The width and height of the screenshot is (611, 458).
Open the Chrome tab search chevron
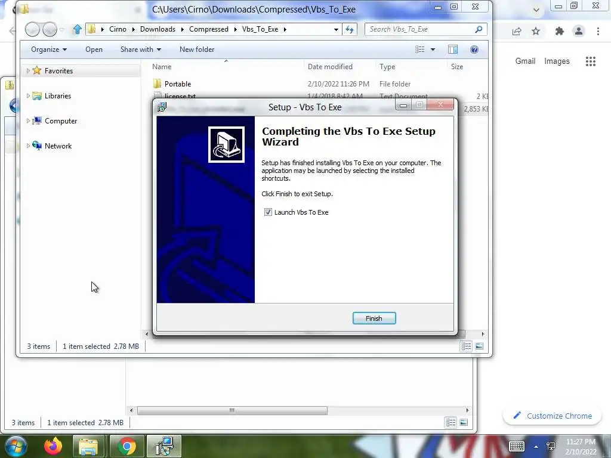536,10
